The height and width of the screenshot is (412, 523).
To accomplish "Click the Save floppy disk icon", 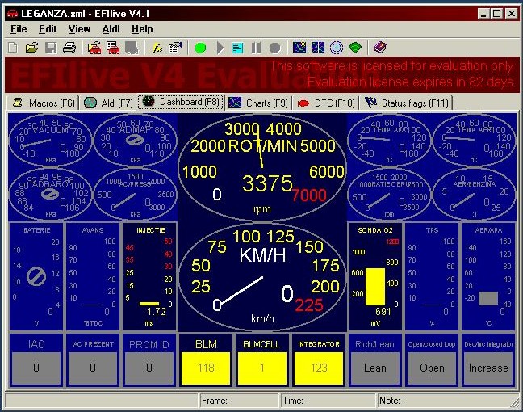I will (51, 48).
